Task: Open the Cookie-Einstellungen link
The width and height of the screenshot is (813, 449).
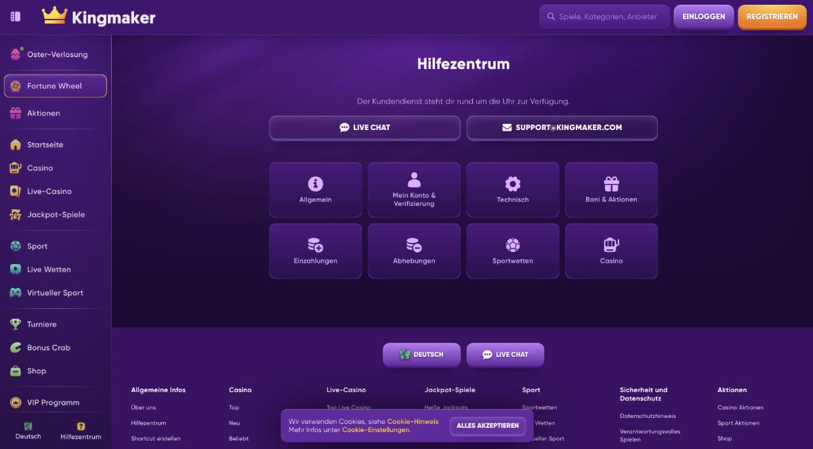Action: click(x=375, y=430)
